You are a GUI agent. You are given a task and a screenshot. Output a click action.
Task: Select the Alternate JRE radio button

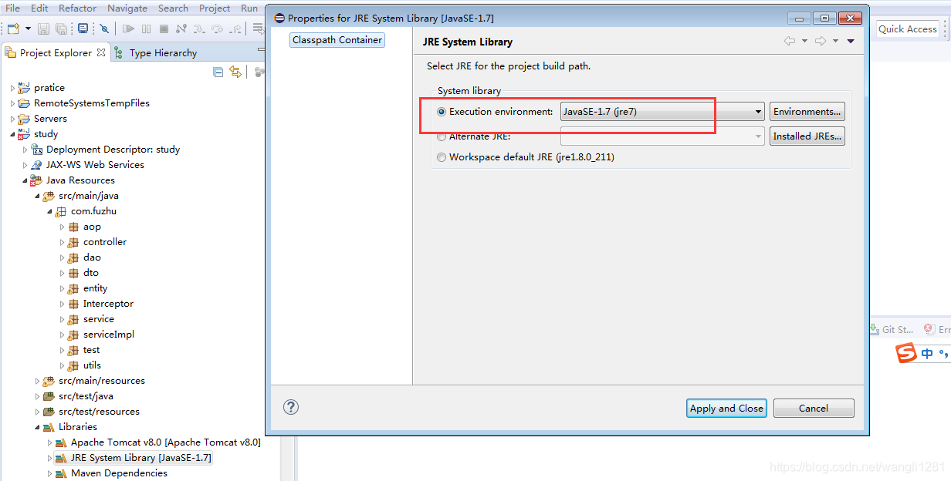click(x=442, y=136)
